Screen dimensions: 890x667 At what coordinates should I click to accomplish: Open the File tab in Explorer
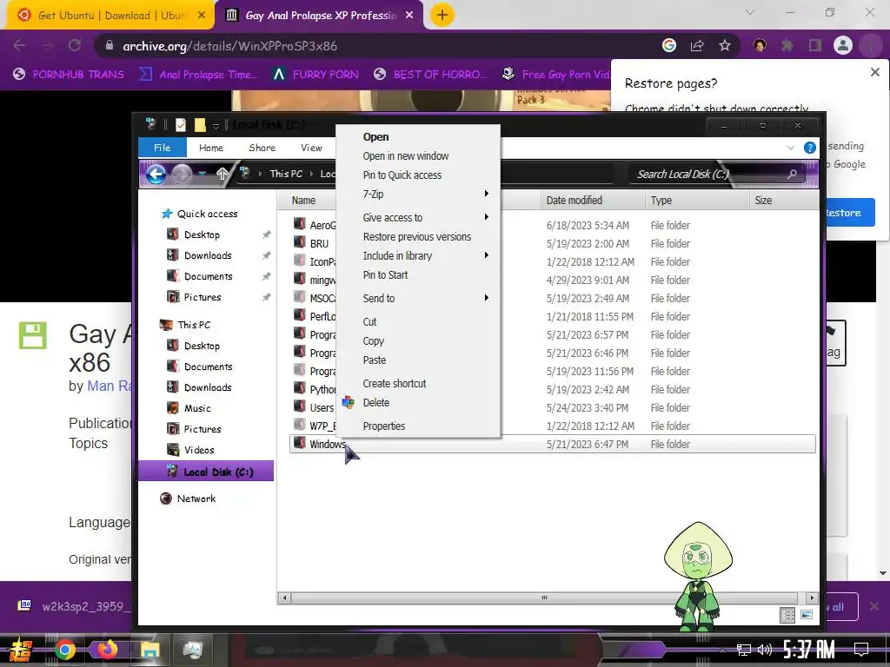pyautogui.click(x=163, y=148)
